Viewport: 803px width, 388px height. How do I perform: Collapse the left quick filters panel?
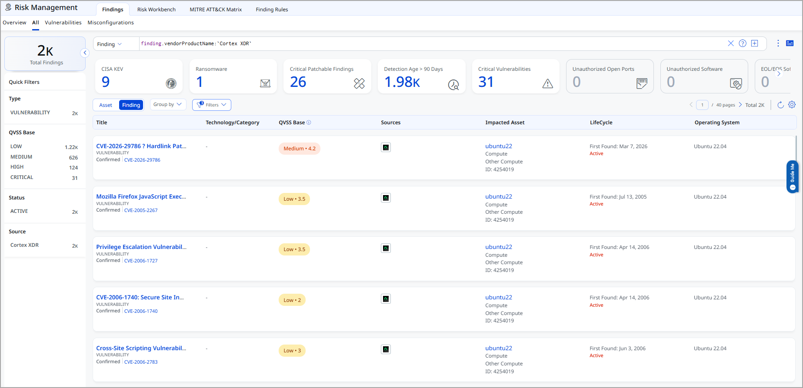point(85,53)
